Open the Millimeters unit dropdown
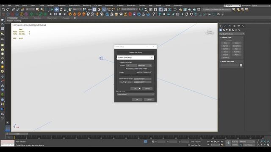Screen dimensions: 271x152 (x=144, y=65)
